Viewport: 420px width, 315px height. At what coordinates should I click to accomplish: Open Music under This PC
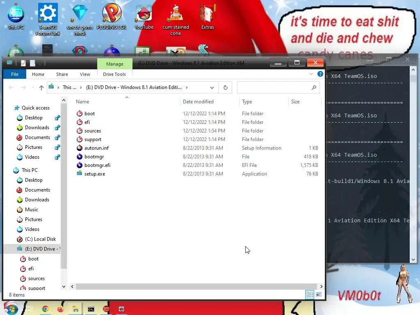31,210
